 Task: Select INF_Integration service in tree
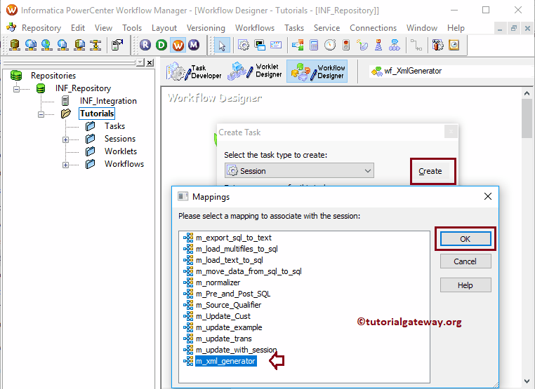click(108, 101)
